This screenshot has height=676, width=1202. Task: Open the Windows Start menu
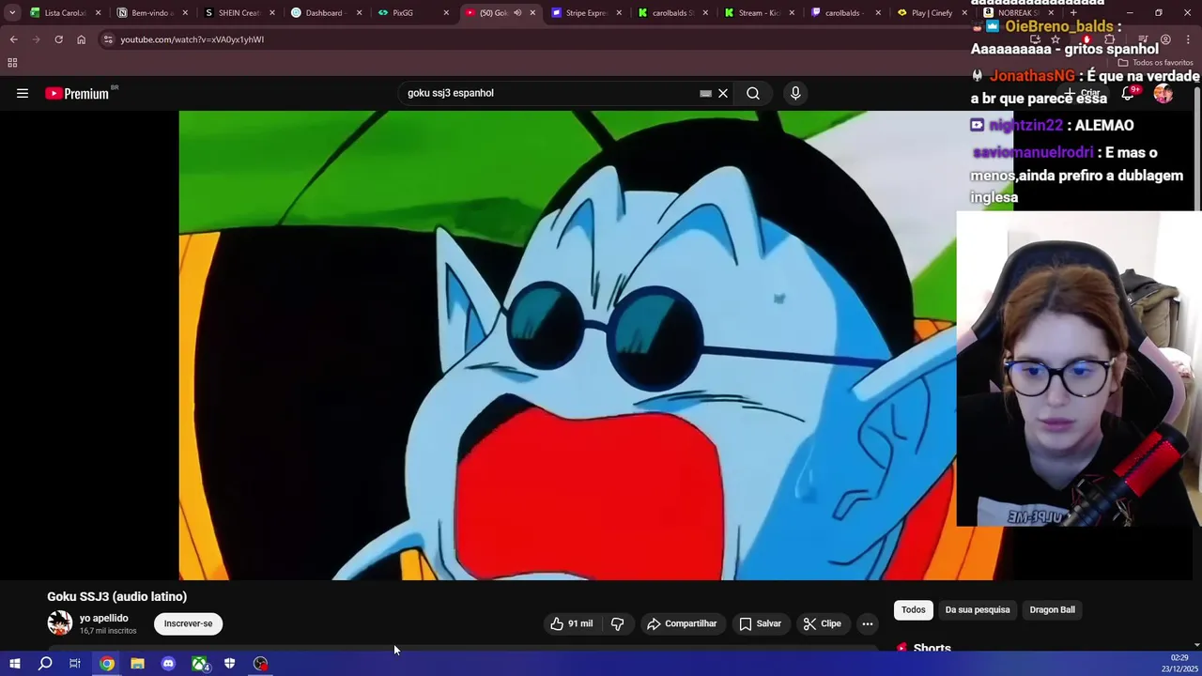coord(14,664)
